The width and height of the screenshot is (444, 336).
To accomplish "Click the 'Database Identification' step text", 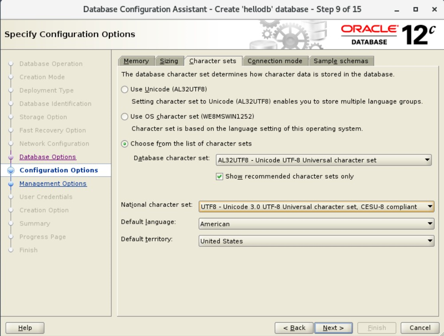I will coord(55,103).
